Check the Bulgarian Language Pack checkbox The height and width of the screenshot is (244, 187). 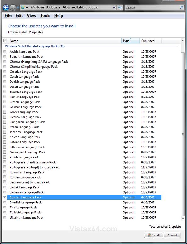5,56
